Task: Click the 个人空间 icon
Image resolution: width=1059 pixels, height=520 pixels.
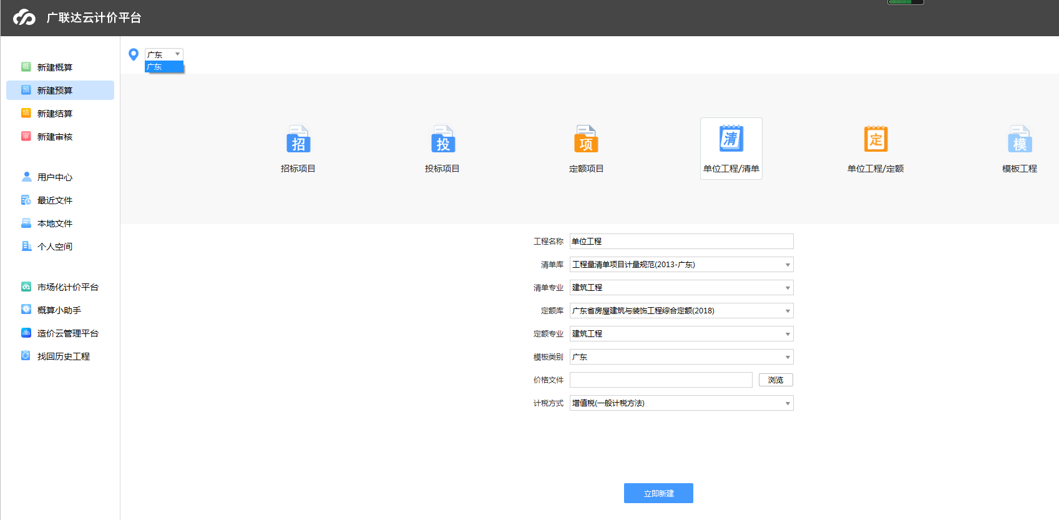Action: pos(26,246)
